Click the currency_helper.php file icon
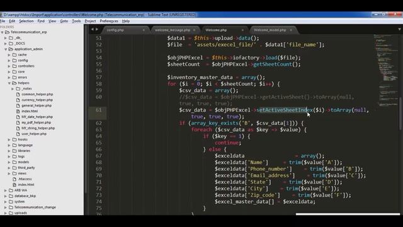The image size is (403, 227). (18, 100)
